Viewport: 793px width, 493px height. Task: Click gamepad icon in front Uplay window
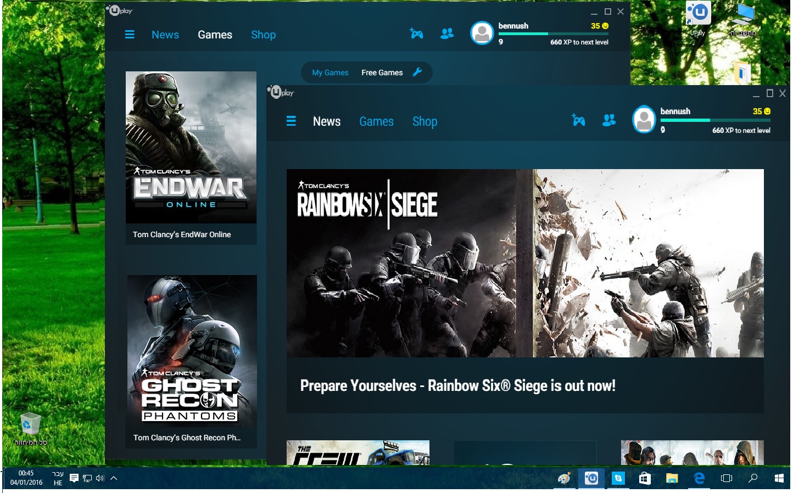click(x=578, y=120)
